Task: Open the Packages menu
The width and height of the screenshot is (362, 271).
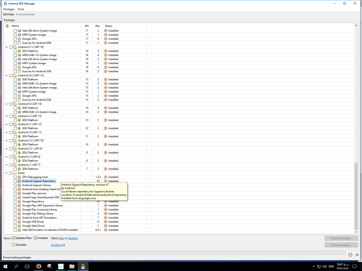Action: (9, 9)
